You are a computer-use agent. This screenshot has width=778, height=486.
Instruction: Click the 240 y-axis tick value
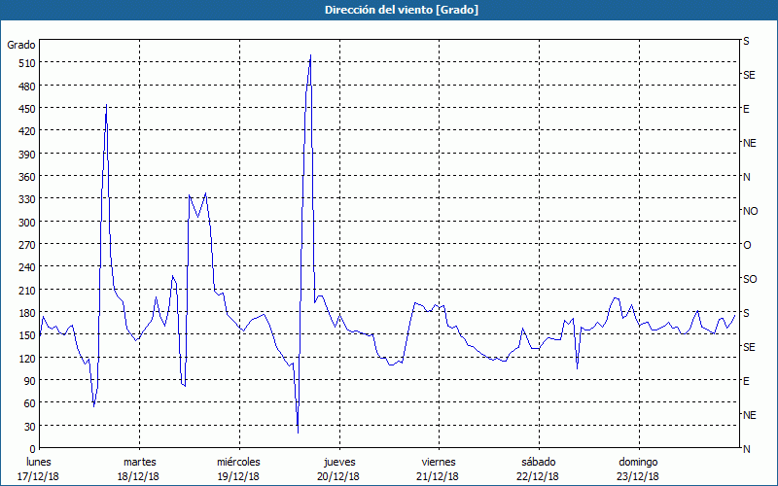[x=27, y=268]
